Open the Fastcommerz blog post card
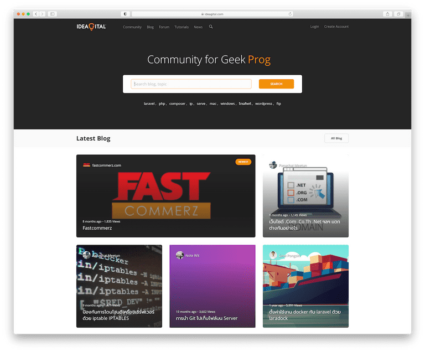Screen dimensions: 425x352 (x=166, y=196)
